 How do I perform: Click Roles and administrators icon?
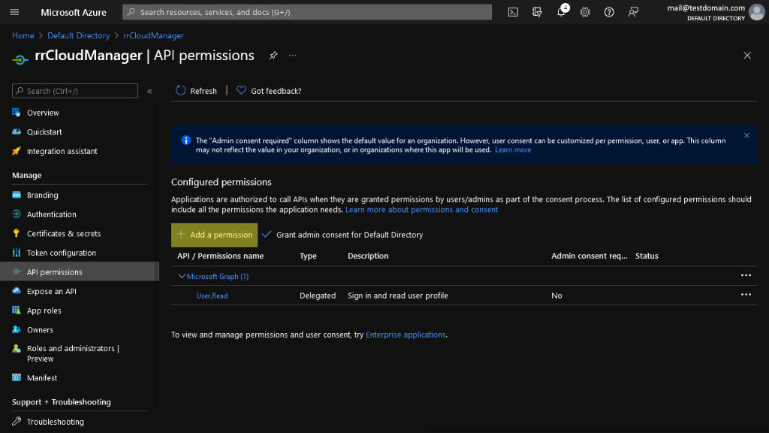pos(17,349)
